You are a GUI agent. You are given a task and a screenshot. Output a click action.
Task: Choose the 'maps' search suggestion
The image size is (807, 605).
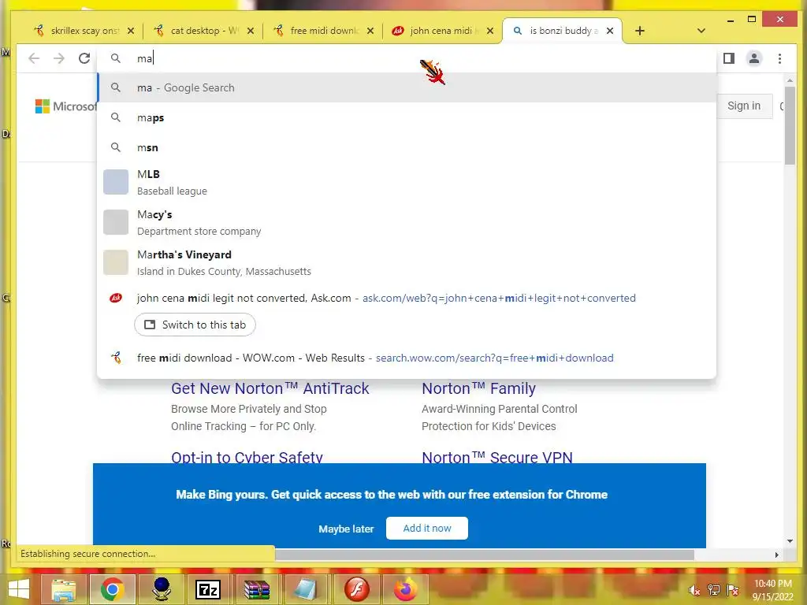coord(407,118)
